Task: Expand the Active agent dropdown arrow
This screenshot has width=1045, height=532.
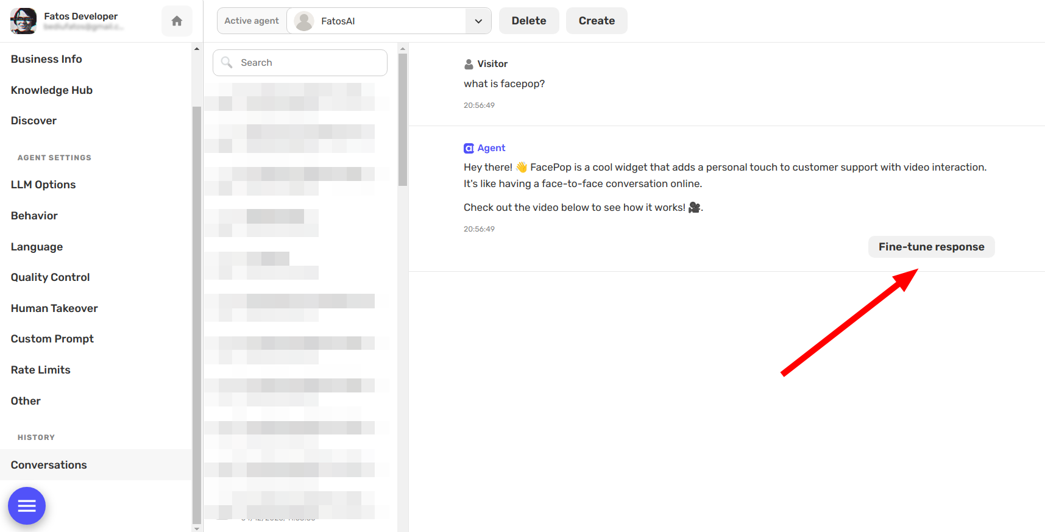Action: (x=478, y=21)
